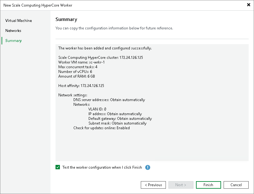Click 'IP address: Obtain automatically' line
This screenshot has height=194, width=254.
click(x=115, y=114)
